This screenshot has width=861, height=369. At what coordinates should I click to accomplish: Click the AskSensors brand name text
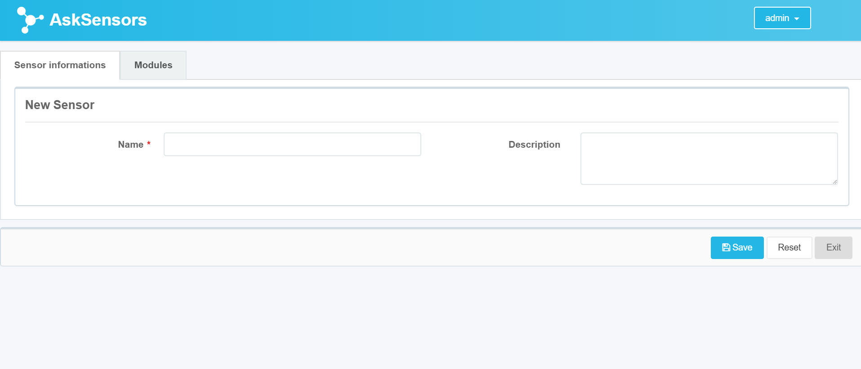(x=98, y=20)
